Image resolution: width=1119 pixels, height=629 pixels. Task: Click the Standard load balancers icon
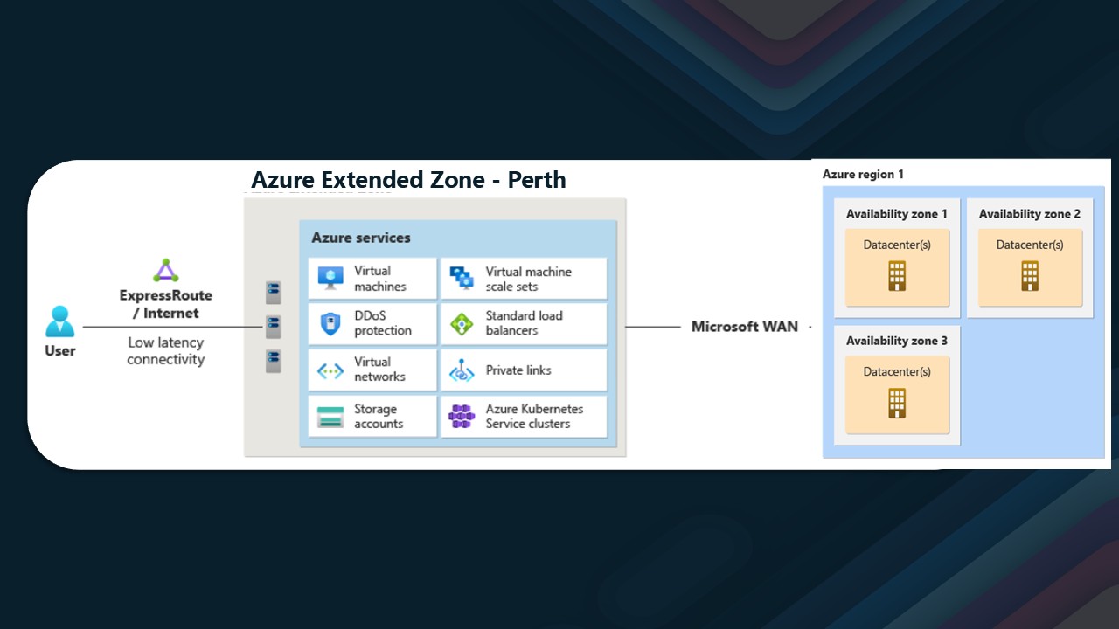coord(462,324)
